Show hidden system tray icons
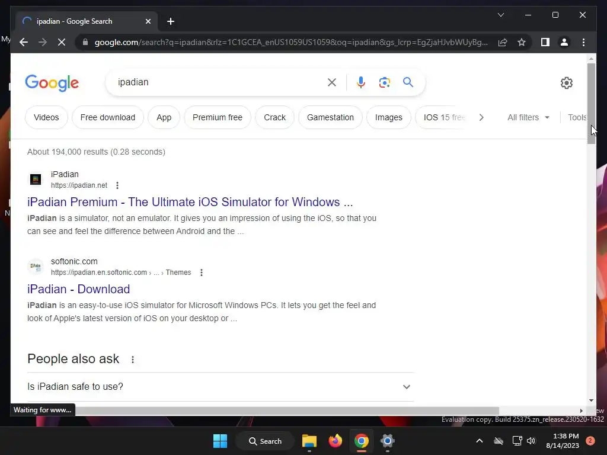The height and width of the screenshot is (455, 607). click(x=479, y=441)
